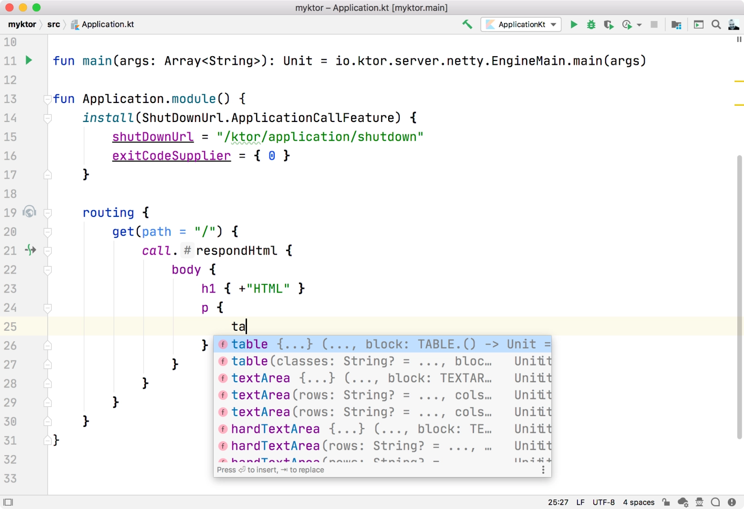The width and height of the screenshot is (744, 509).
Task: Click the run gutter icon beside line 11
Action: pos(29,61)
